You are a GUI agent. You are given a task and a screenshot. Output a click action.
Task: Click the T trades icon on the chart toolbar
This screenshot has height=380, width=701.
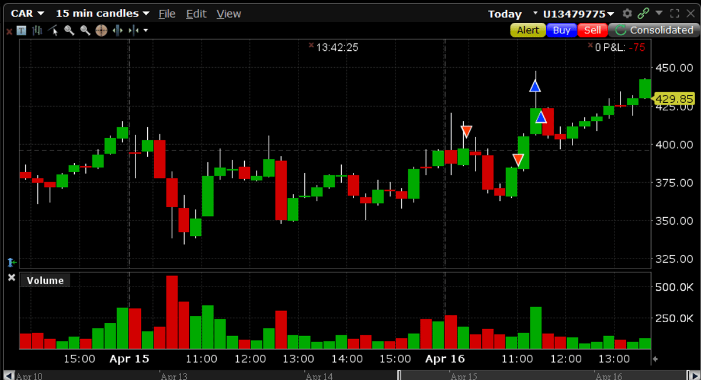[x=21, y=30]
